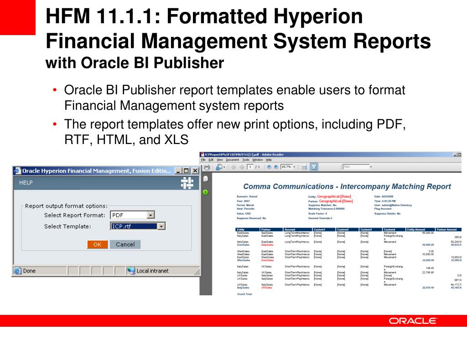This screenshot has height=350, width=467.
Task: Minimize the Adobe Reader window
Action: pos(455,154)
